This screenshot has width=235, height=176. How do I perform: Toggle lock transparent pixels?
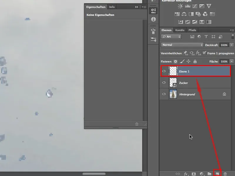(175, 61)
